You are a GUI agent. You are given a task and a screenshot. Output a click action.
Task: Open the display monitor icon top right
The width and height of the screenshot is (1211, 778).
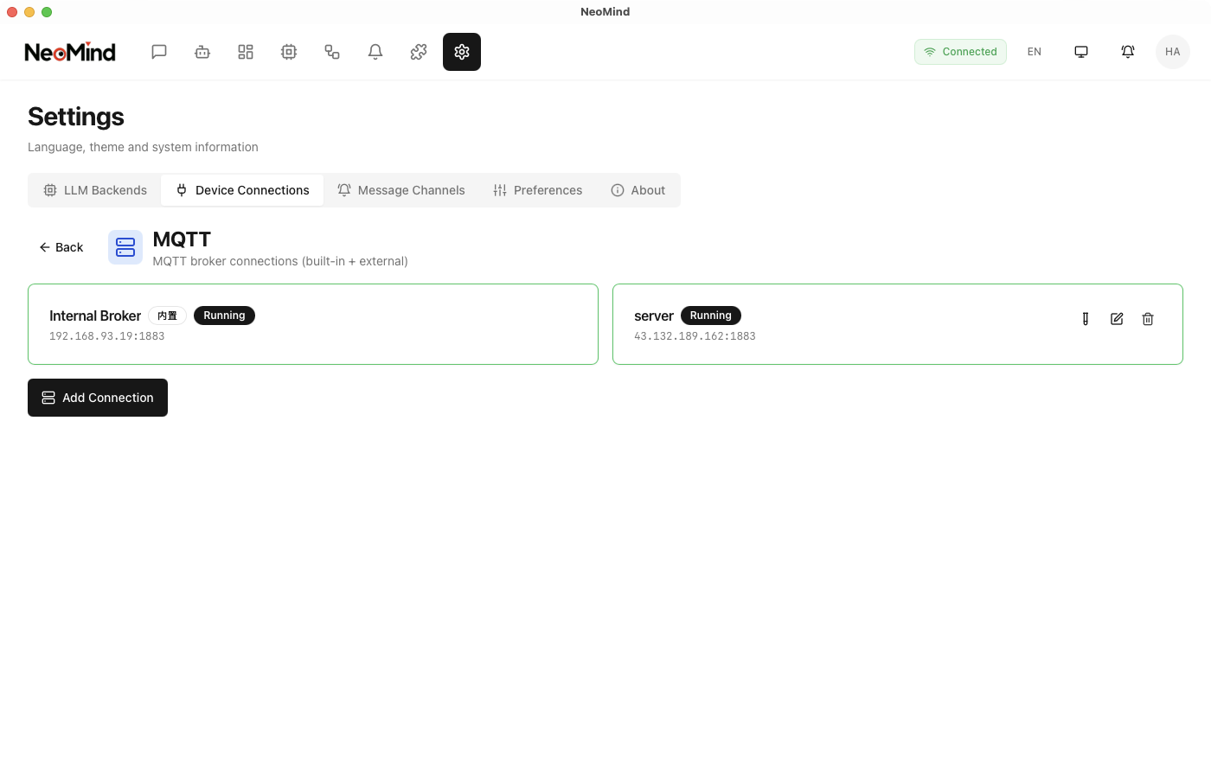pos(1081,52)
